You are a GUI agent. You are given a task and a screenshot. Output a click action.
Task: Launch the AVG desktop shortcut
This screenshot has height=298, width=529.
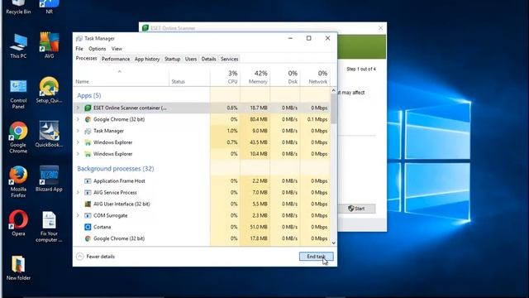click(x=49, y=46)
